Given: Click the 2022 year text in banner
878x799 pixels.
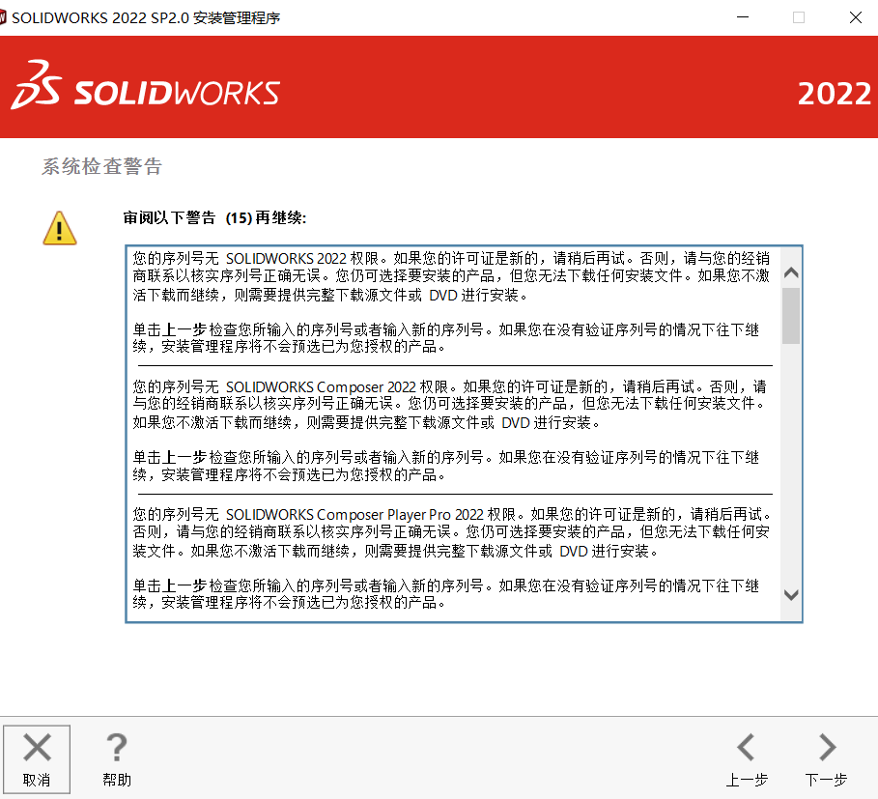Looking at the screenshot, I should point(835,94).
